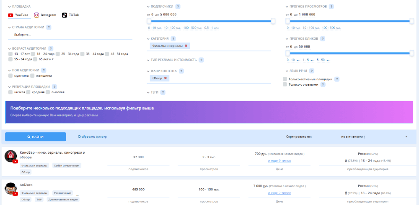This screenshot has height=205, width=419.
Task: Click help icon beside "Подписчики"
Action: pos(178,7)
